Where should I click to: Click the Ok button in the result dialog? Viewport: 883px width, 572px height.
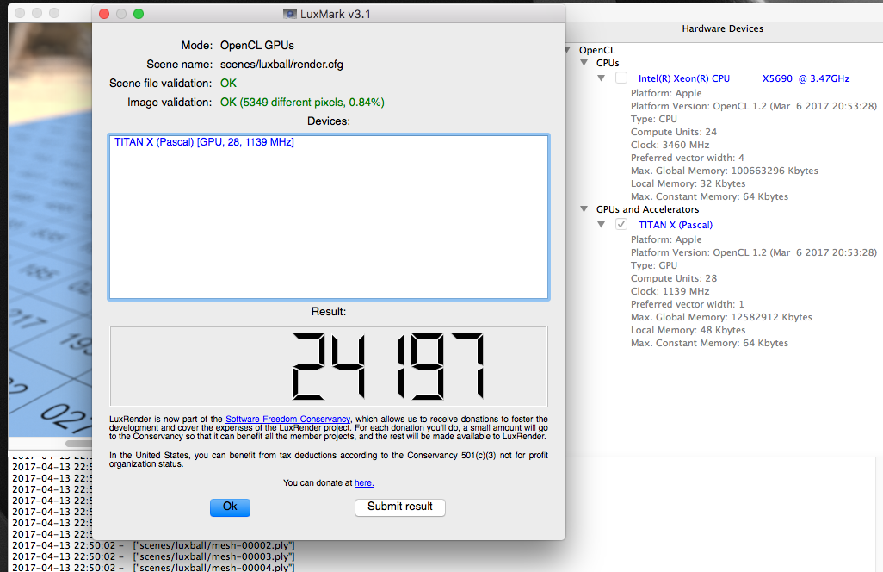pyautogui.click(x=230, y=507)
